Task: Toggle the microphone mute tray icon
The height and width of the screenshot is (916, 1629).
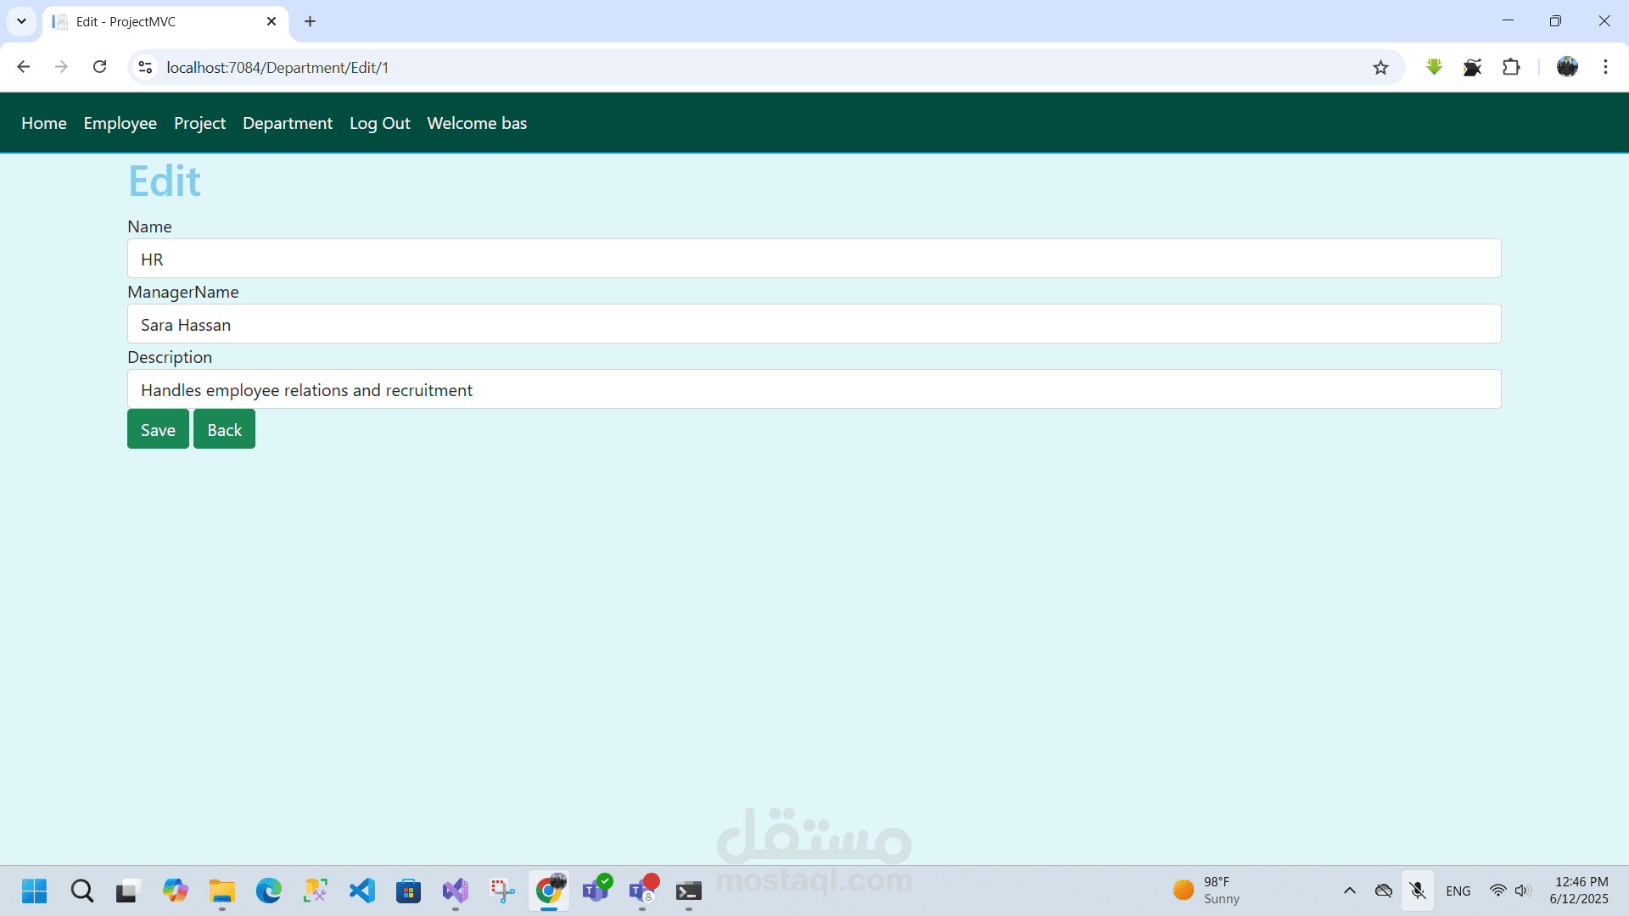Action: point(1418,891)
